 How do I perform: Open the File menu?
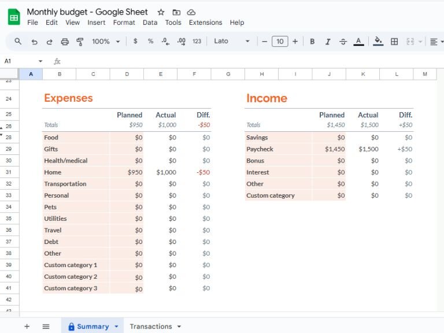click(32, 23)
